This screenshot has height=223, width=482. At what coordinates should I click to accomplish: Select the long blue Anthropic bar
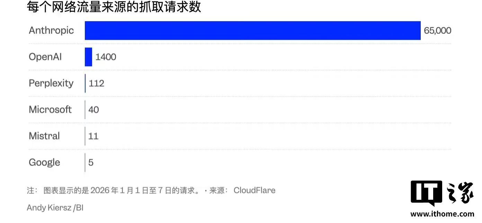252,30
